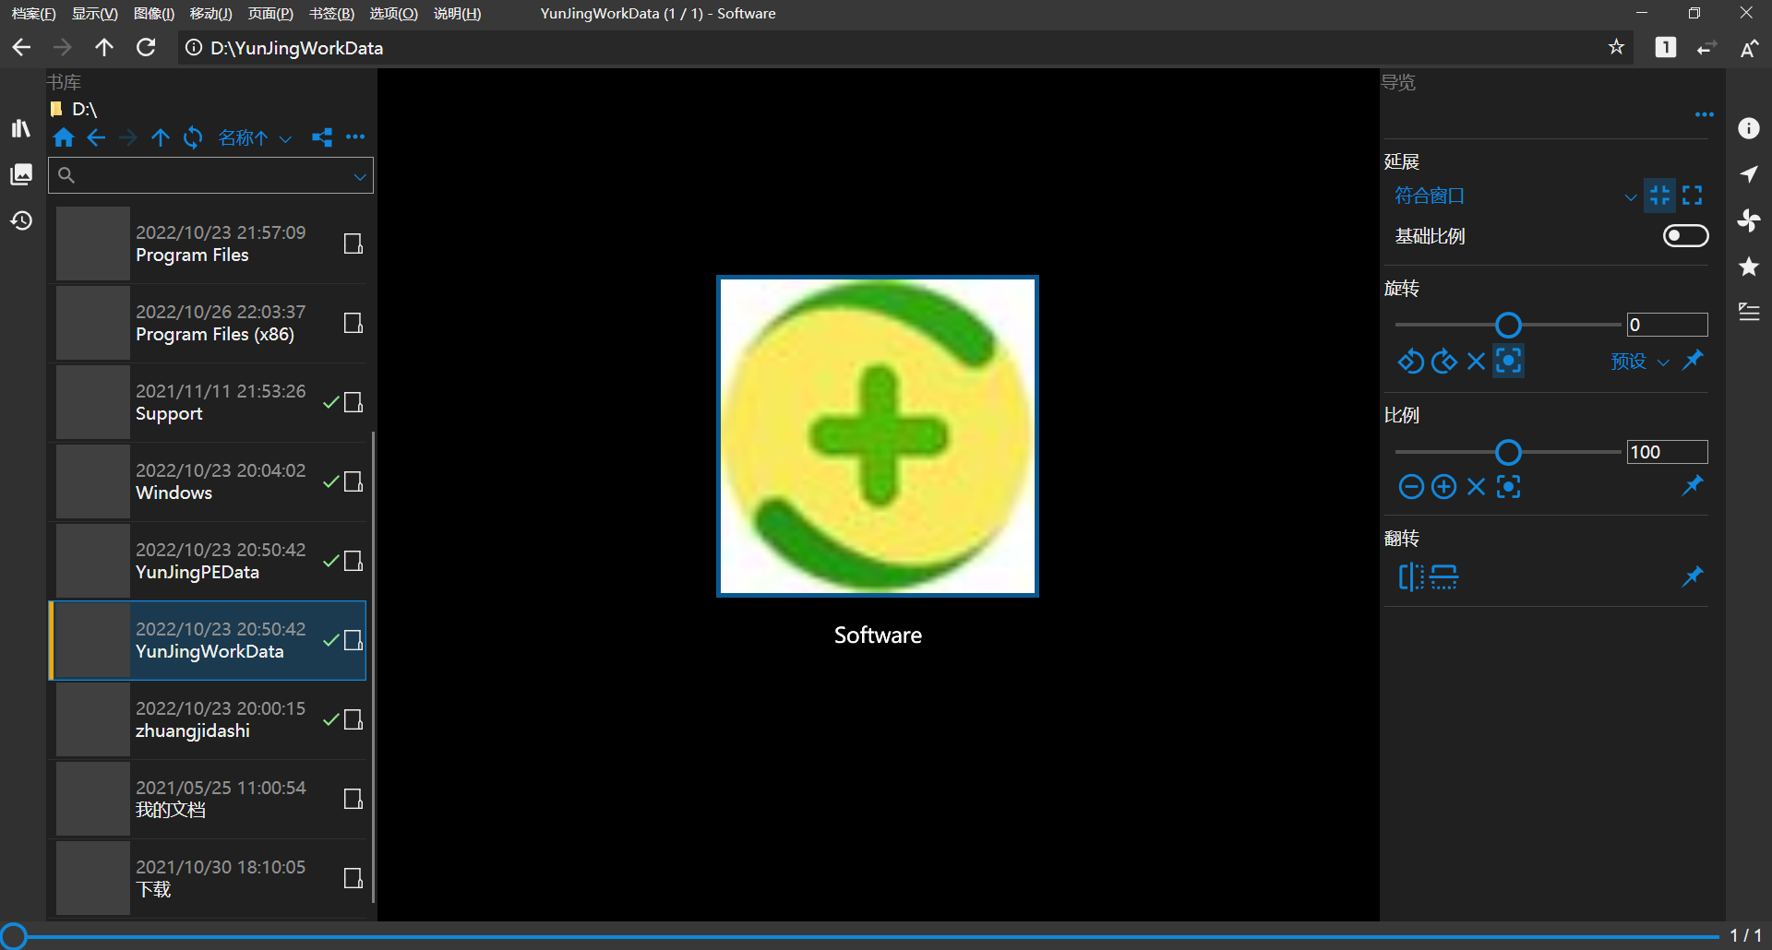
Task: Open the page list sidebar icon
Action: [x=21, y=174]
